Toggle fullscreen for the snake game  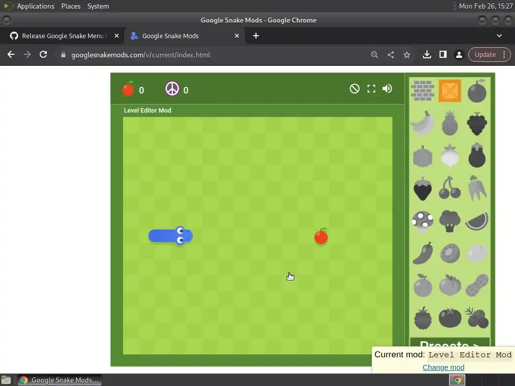tap(371, 88)
